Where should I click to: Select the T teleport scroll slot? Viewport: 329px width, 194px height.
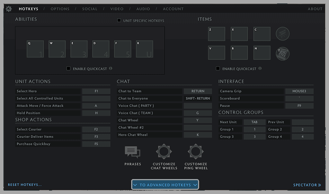pyautogui.click(x=282, y=54)
